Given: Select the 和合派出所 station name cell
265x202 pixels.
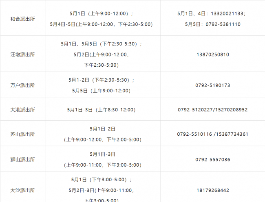Looking at the screenshot, I should tap(23, 19).
